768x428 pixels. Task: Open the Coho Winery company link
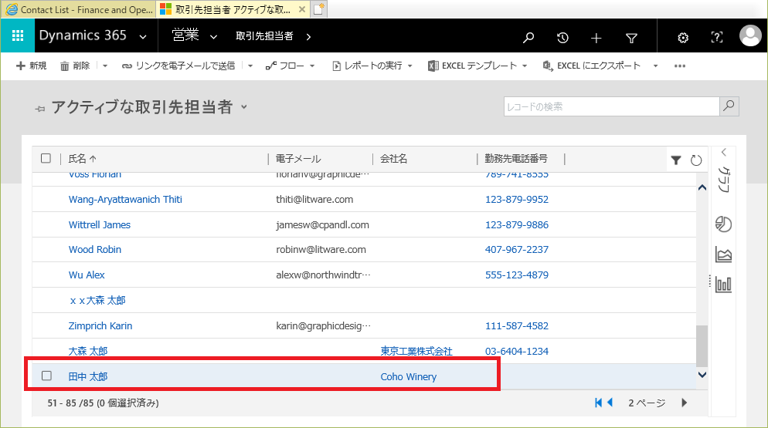[x=408, y=376]
